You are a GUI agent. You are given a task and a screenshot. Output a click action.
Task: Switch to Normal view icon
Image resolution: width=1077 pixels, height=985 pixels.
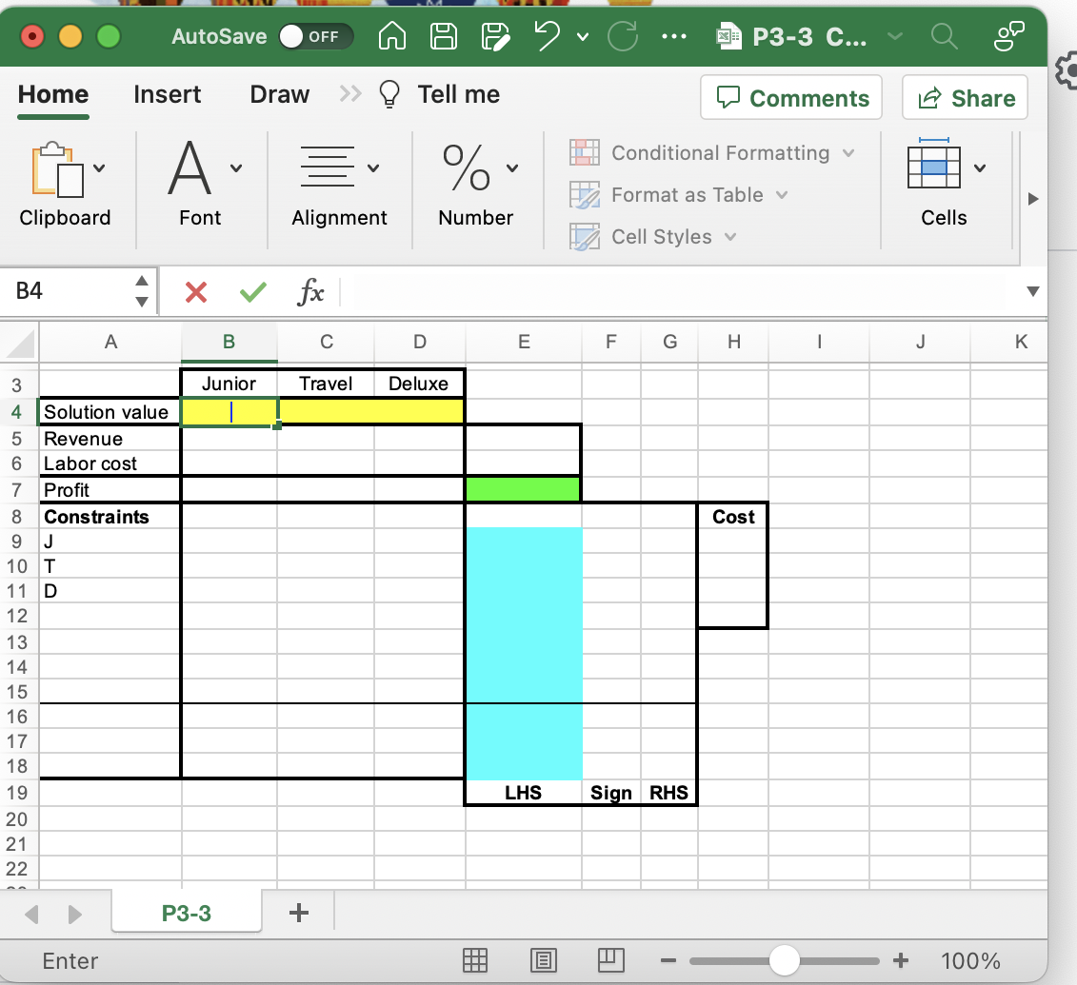(x=474, y=960)
